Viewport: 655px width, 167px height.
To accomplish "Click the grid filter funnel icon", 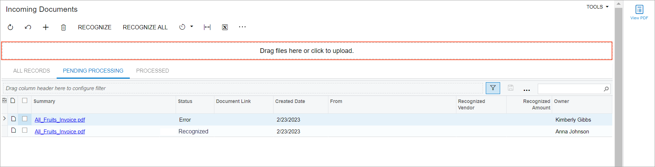I will click(493, 88).
